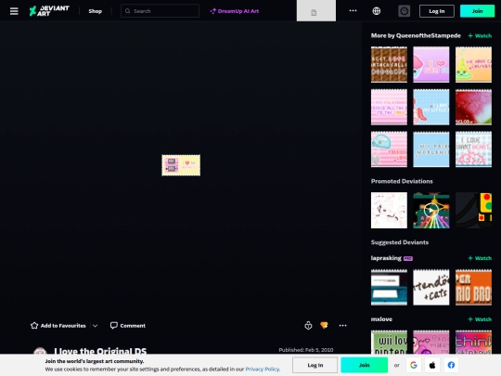
Task: Open the hamburger navigation menu
Action: tap(14, 11)
